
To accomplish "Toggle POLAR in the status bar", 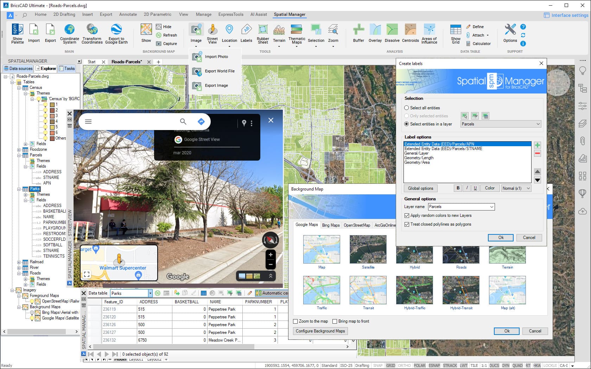I will click(419, 365).
